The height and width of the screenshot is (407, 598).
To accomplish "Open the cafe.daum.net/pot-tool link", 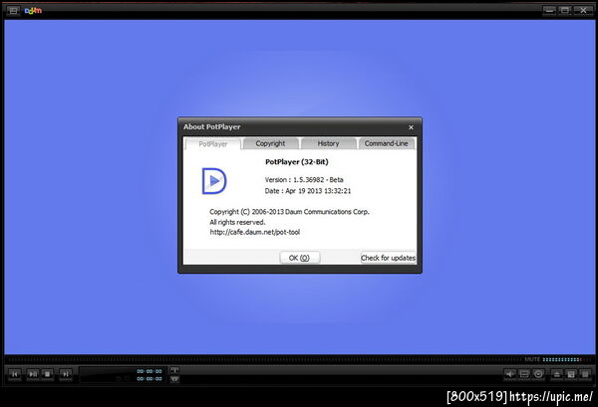I will (255, 232).
